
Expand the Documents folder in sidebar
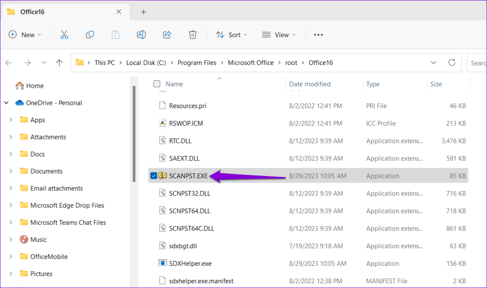coord(11,171)
